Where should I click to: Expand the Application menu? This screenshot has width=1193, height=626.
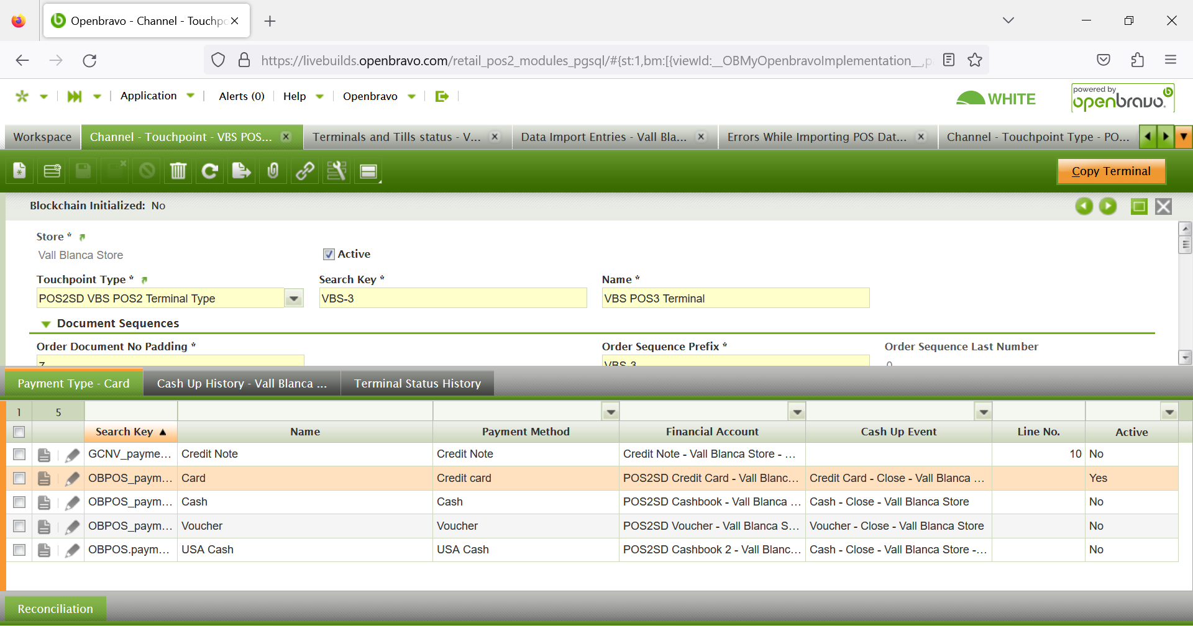[157, 96]
